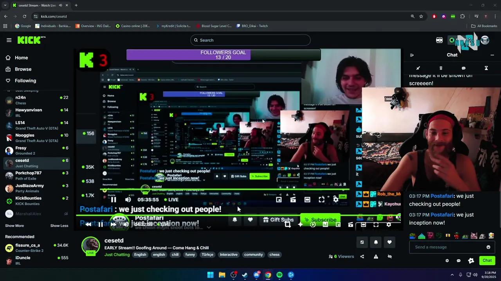Open All Bookmarks folder

click(484, 26)
